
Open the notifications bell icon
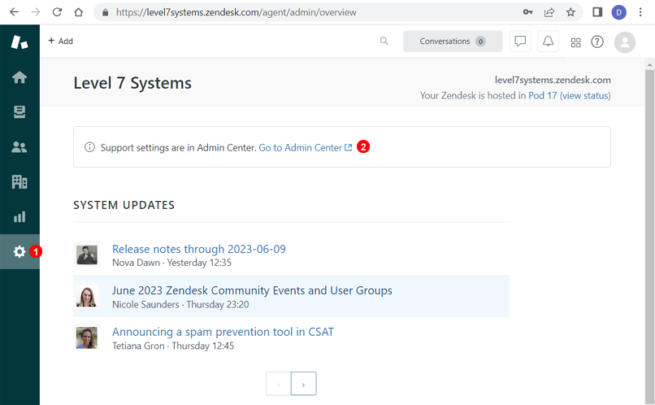coord(548,41)
